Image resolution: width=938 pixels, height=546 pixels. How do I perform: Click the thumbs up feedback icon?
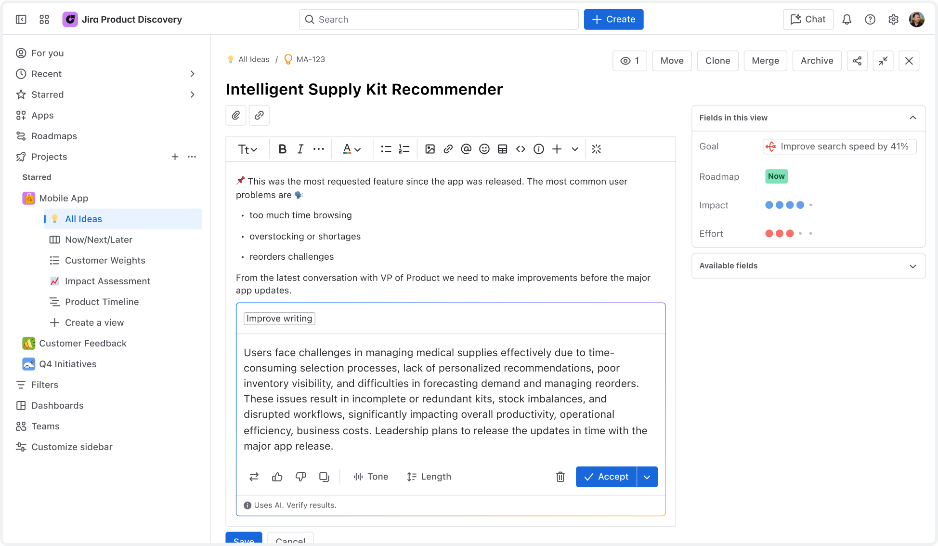tap(277, 477)
